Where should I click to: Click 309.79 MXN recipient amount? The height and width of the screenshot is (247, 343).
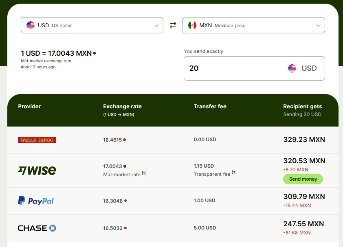304,197
